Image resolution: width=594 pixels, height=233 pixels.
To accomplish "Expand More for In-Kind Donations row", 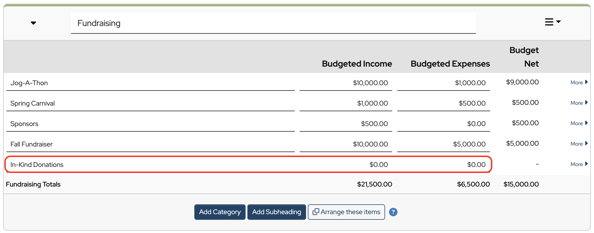I will pyautogui.click(x=579, y=164).
